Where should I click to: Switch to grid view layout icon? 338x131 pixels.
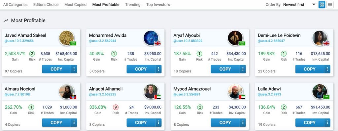[321, 5]
